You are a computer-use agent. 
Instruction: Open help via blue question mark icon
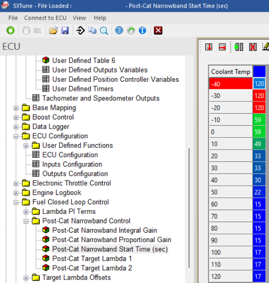[119, 30]
